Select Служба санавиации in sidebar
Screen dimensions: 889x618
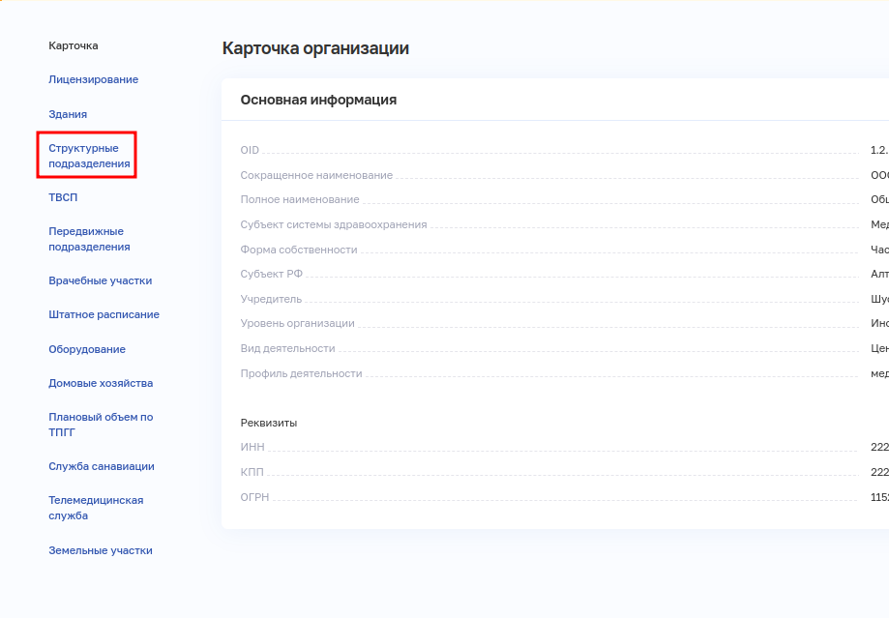pyautogui.click(x=102, y=466)
